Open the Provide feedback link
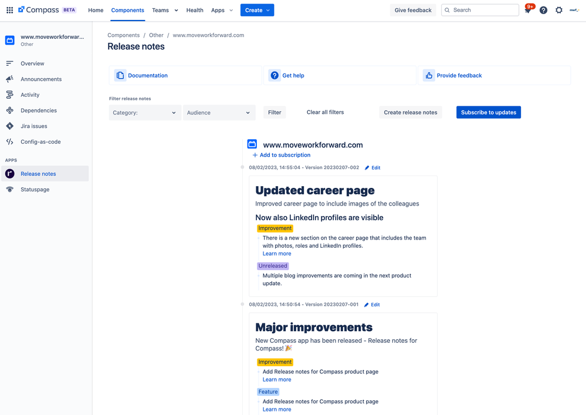Viewport: 586px width, 415px height. tap(459, 76)
